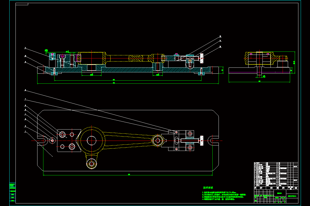310x206 pixels.
Task: Click the green 技术要求 heading
Action: click(x=208, y=188)
